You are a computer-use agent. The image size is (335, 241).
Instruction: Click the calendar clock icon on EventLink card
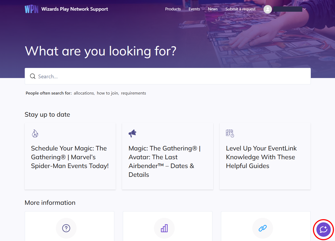pos(230,133)
